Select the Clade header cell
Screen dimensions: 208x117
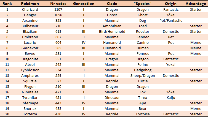tap(112, 4)
